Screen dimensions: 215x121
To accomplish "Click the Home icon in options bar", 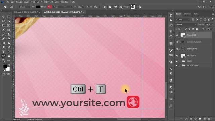I will [x=5, y=7].
